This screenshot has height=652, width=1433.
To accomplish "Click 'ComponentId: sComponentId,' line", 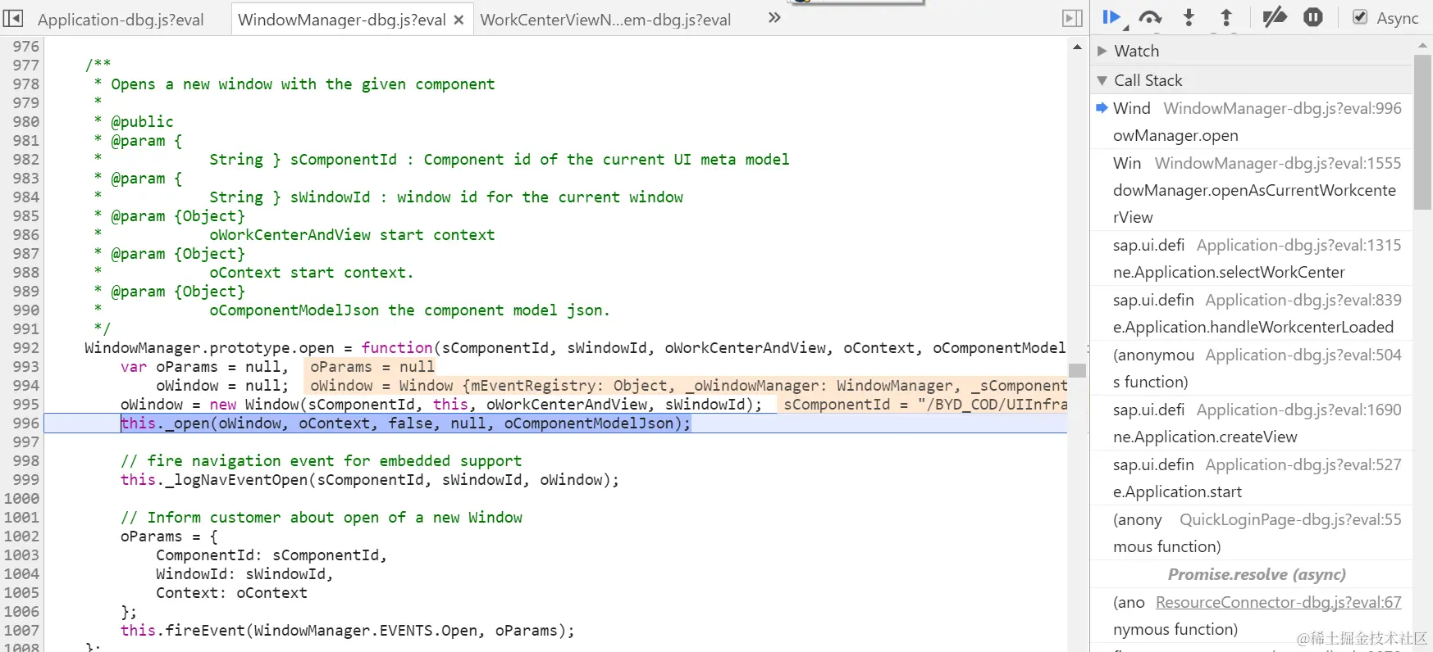I will click(272, 555).
